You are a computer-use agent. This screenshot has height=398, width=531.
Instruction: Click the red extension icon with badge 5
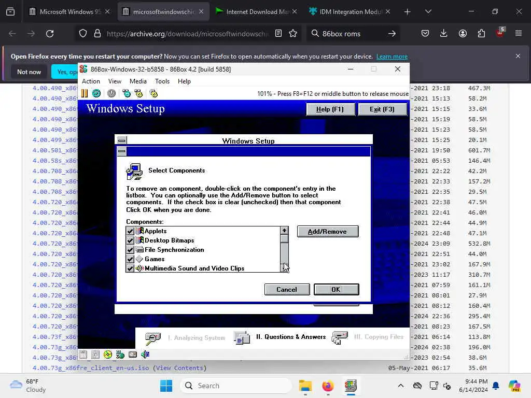[500, 33]
